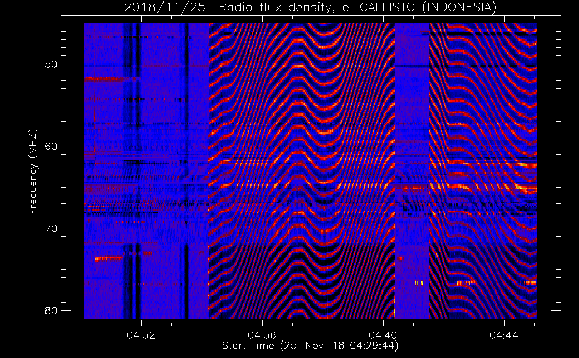Click the "04:44" time tick label

504,335
